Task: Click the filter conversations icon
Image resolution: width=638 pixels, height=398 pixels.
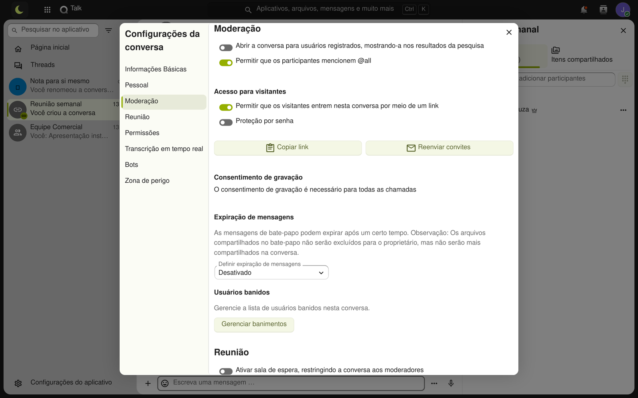Action: coord(108,30)
